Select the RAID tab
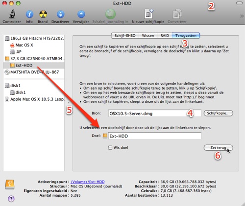This screenshot has height=206, width=245. 165,36
